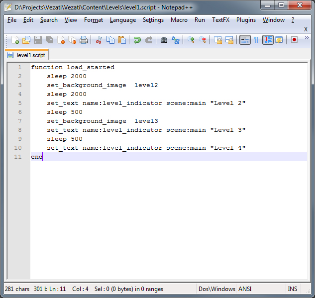This screenshot has width=315, height=298.
Task: Undo the last edit with green arrow
Action: pos(137,40)
